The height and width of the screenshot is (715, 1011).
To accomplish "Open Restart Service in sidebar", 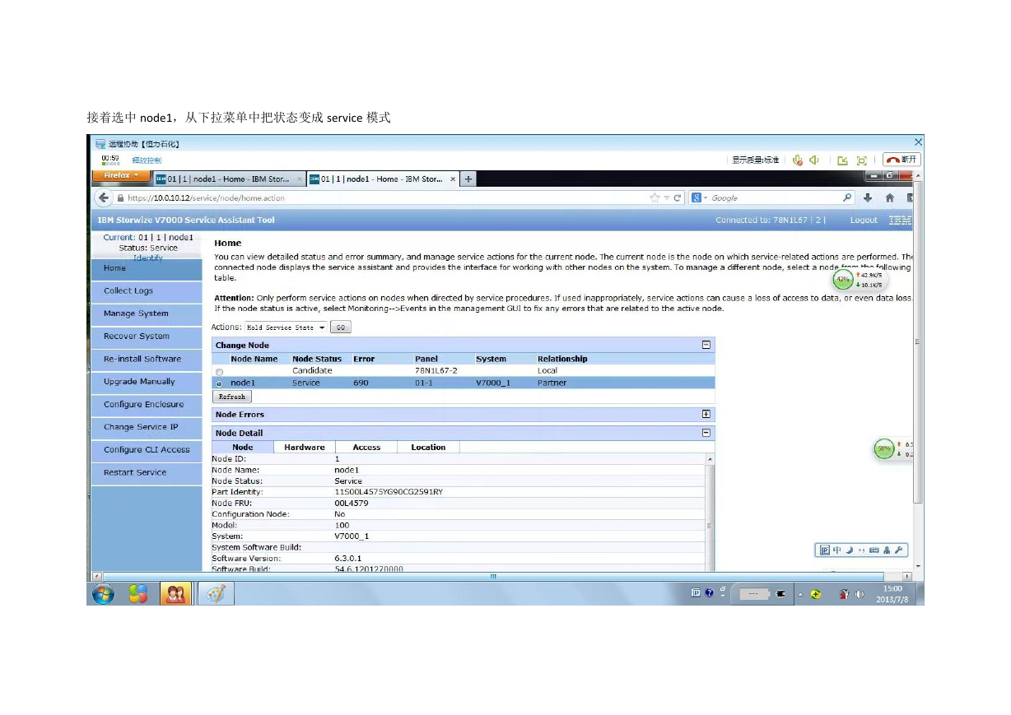I will pos(147,473).
